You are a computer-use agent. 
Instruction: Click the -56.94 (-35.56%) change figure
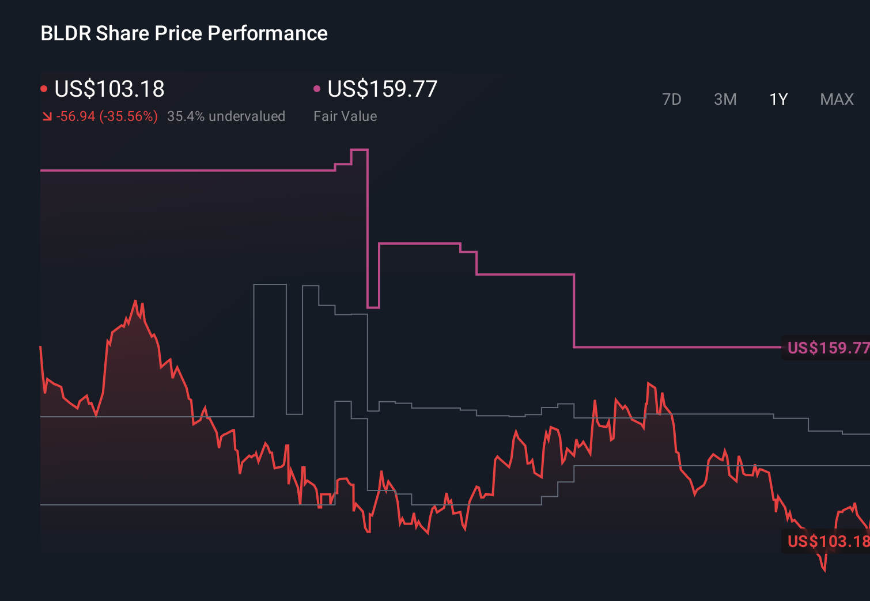(107, 116)
